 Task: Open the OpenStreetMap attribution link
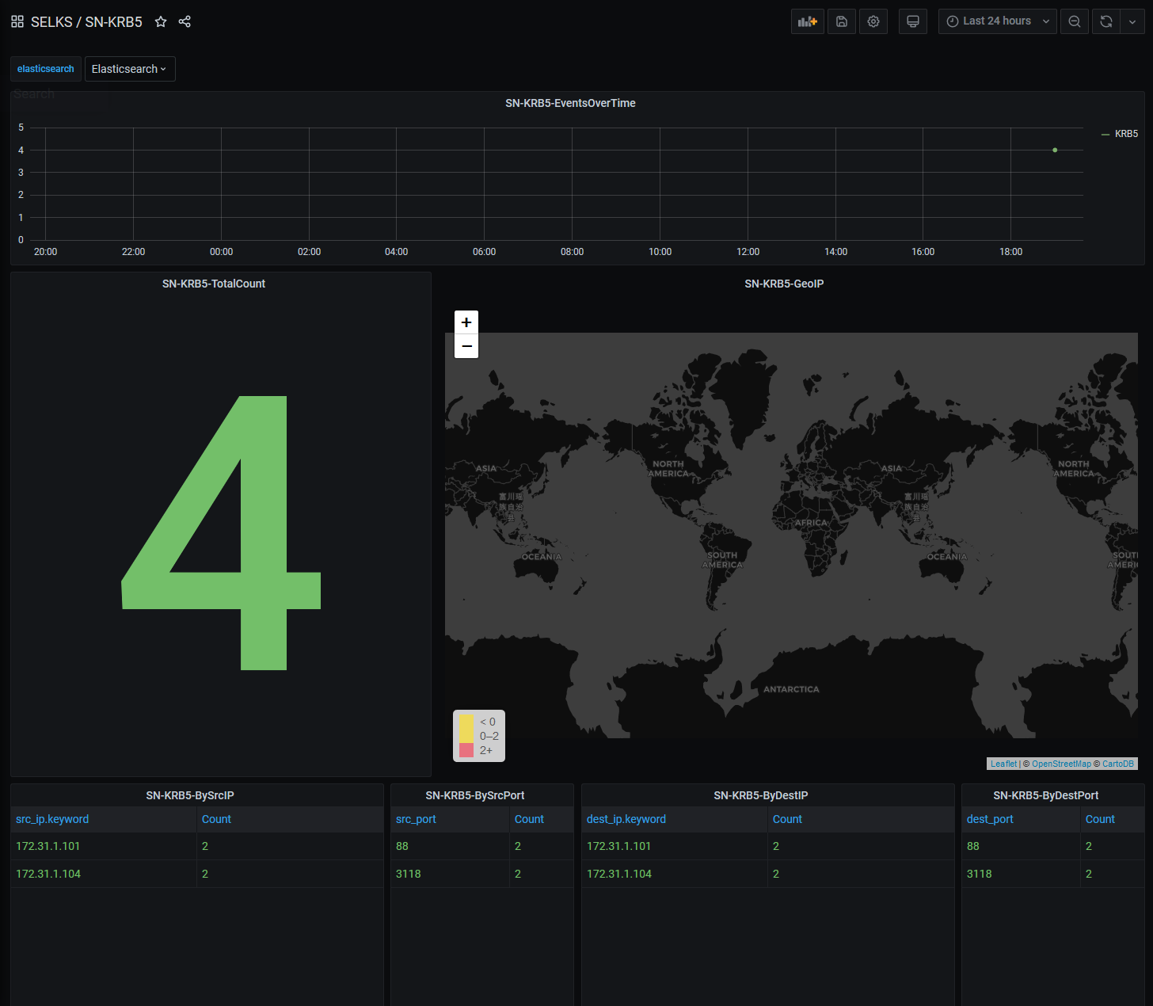[x=1060, y=764]
